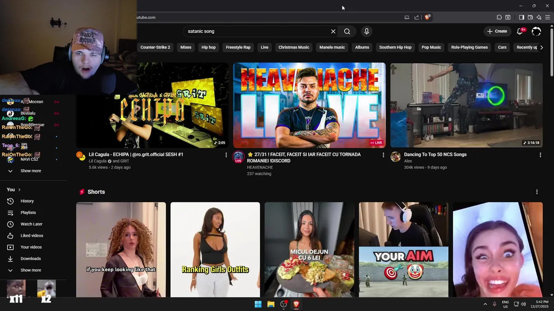Click the Create button

(x=497, y=31)
